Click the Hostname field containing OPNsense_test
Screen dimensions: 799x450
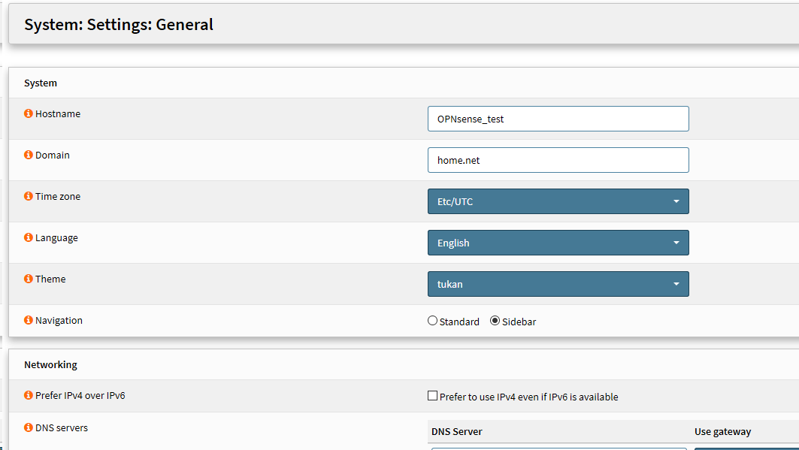558,119
